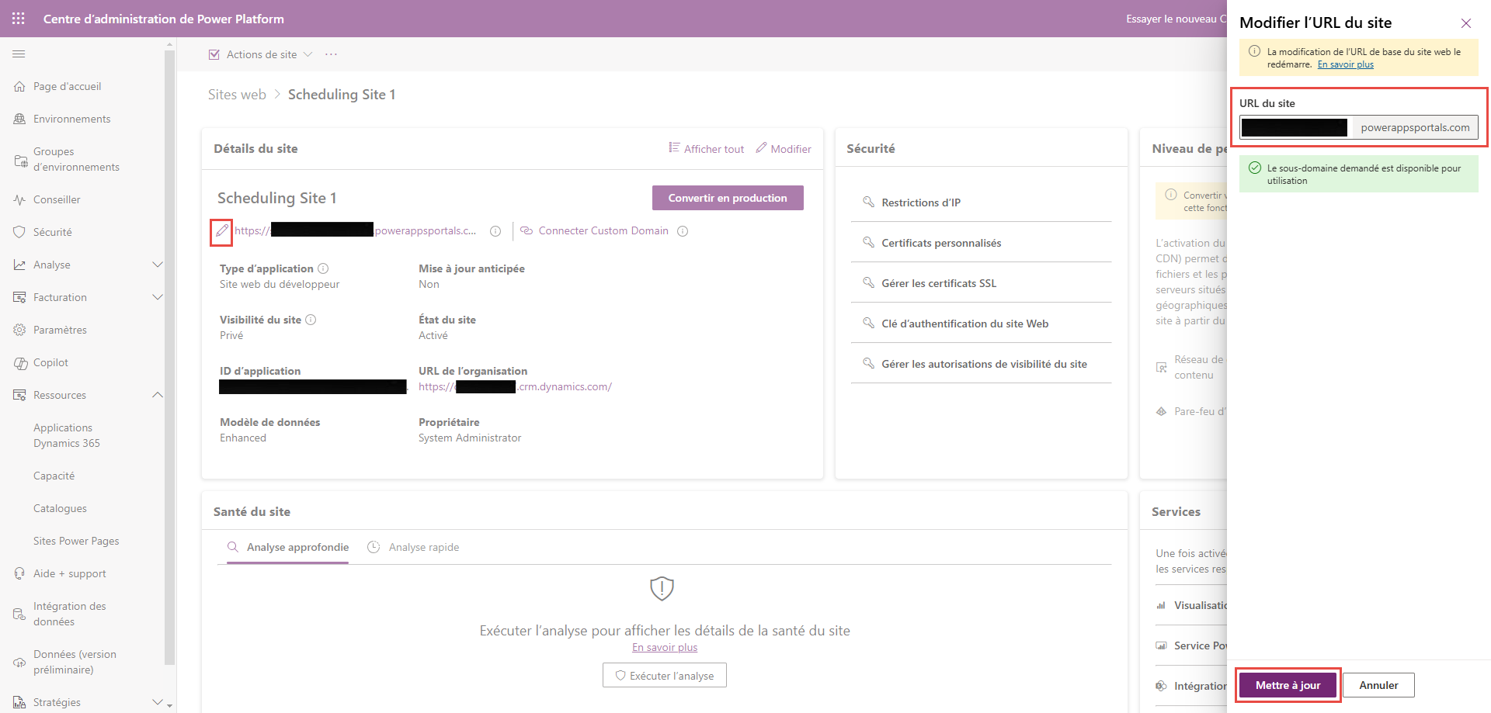Collapse navigation using the hamburger icon
The image size is (1491, 713).
(x=19, y=54)
